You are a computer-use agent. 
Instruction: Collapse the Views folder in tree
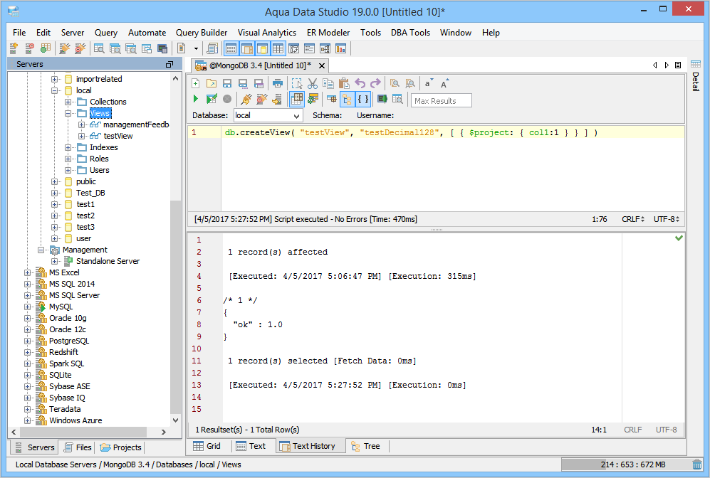coord(68,113)
